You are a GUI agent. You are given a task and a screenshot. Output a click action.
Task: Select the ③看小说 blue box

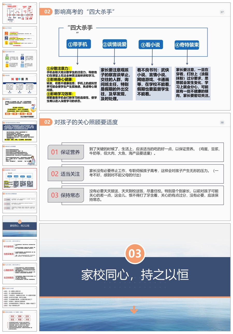(150, 45)
